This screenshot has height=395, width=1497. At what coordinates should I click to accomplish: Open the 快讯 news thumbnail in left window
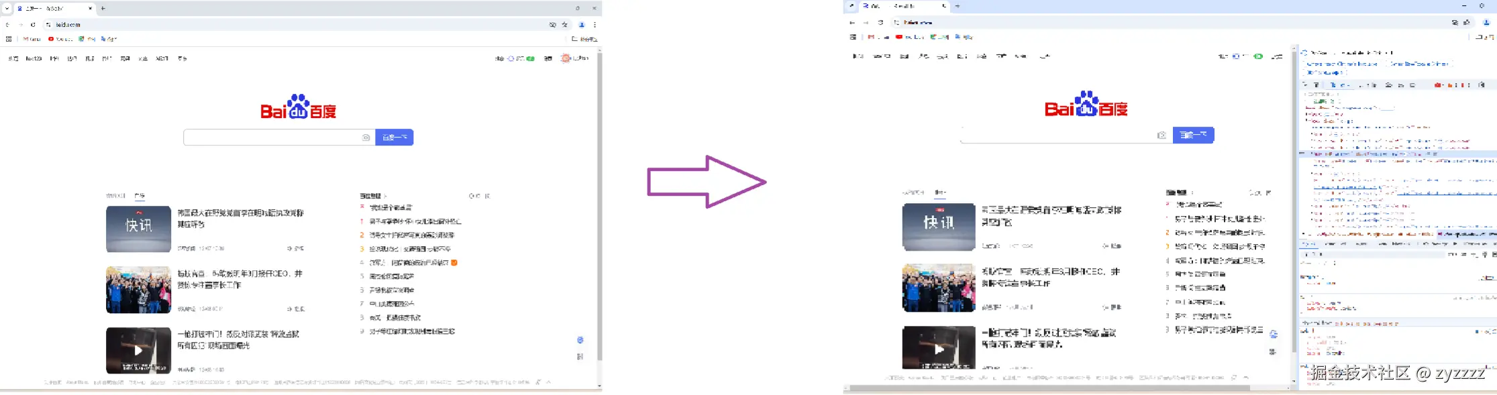(x=138, y=229)
